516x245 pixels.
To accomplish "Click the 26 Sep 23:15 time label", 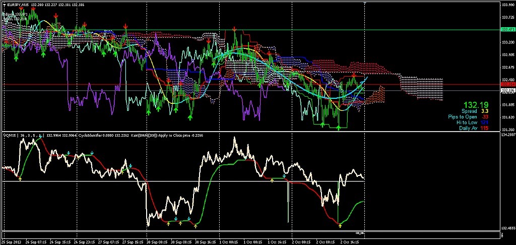I will 83,242.
